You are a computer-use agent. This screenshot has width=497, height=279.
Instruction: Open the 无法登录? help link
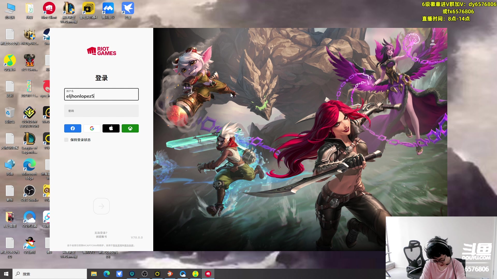point(101,233)
